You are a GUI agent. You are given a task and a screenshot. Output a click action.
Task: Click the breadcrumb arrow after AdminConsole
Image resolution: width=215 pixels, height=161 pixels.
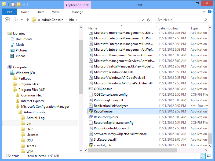(x=66, y=20)
